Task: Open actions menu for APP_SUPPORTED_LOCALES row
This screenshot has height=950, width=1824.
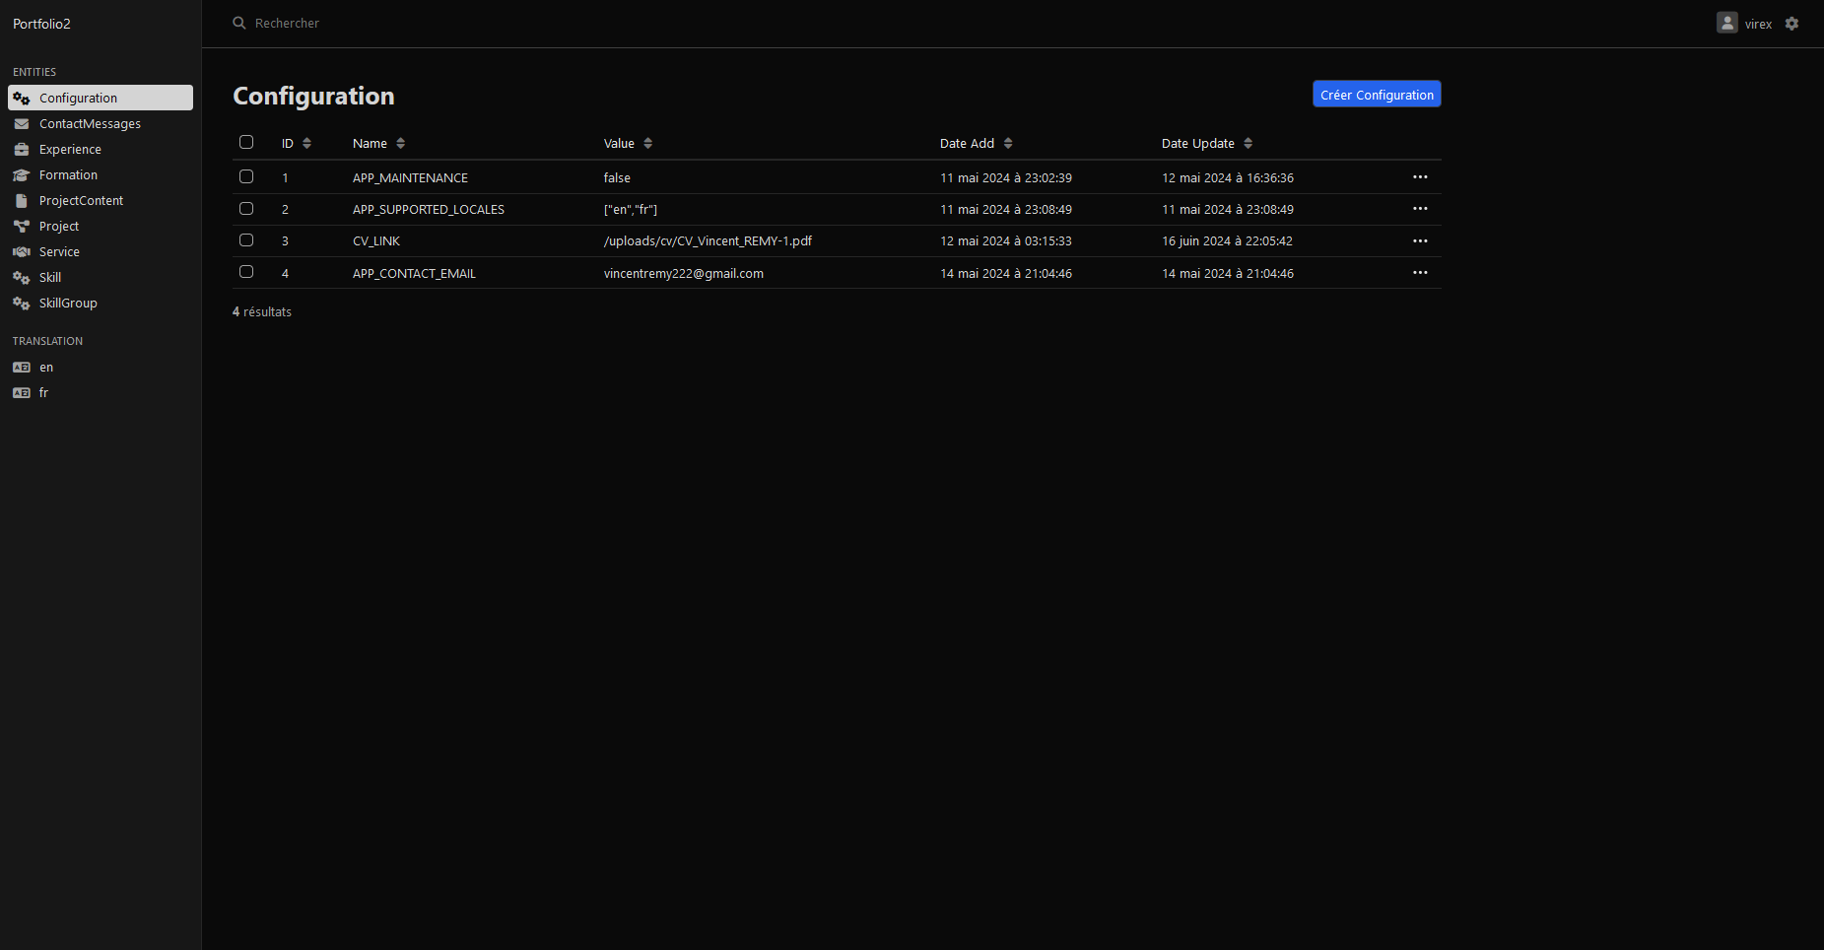Action: 1420,209
